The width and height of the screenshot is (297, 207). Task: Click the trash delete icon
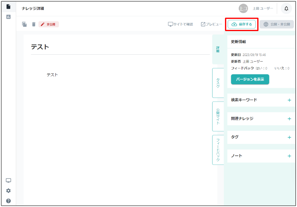34,24
